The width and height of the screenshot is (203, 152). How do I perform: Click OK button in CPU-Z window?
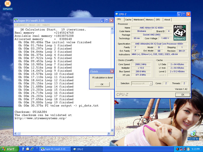pos(183,95)
